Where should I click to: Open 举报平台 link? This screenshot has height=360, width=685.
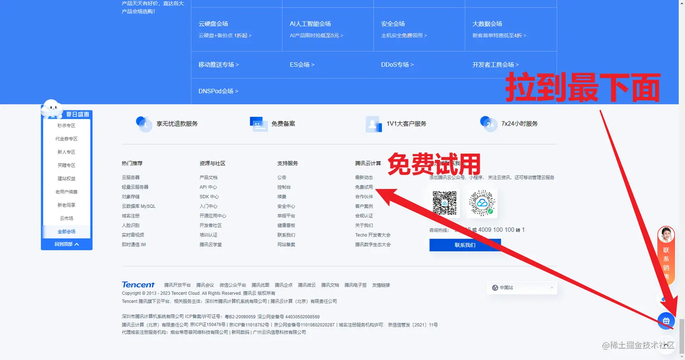click(286, 216)
